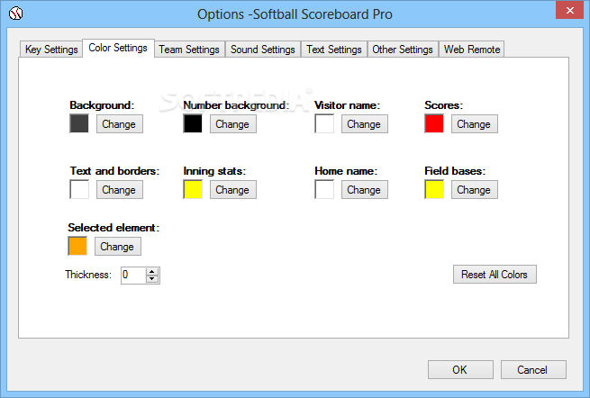The height and width of the screenshot is (398, 590).
Task: Change the Text and borders color
Action: click(x=120, y=190)
